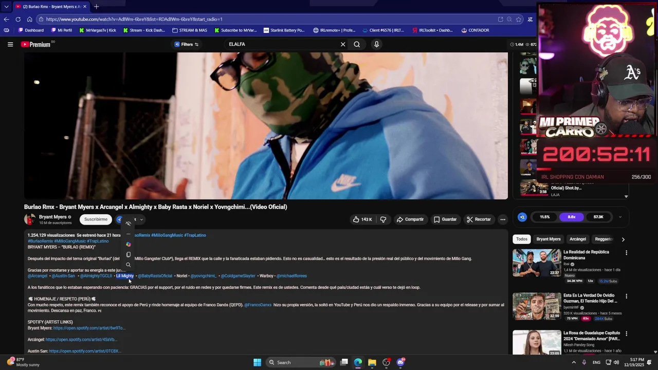The height and width of the screenshot is (370, 658).
Task: Go to browser home page icon
Action: coord(29,19)
